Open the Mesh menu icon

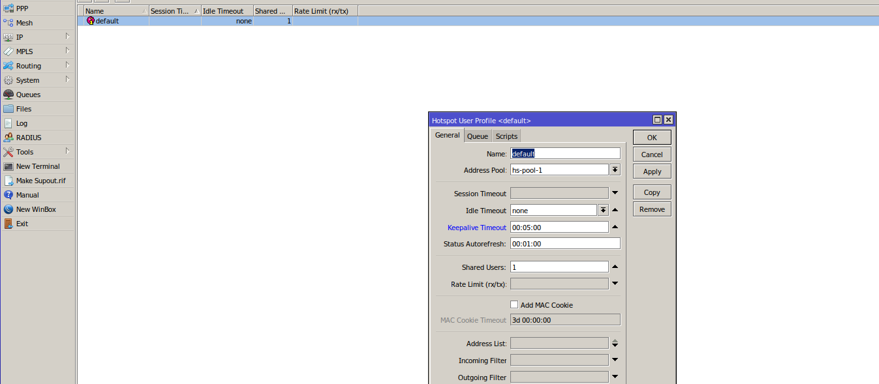(8, 23)
